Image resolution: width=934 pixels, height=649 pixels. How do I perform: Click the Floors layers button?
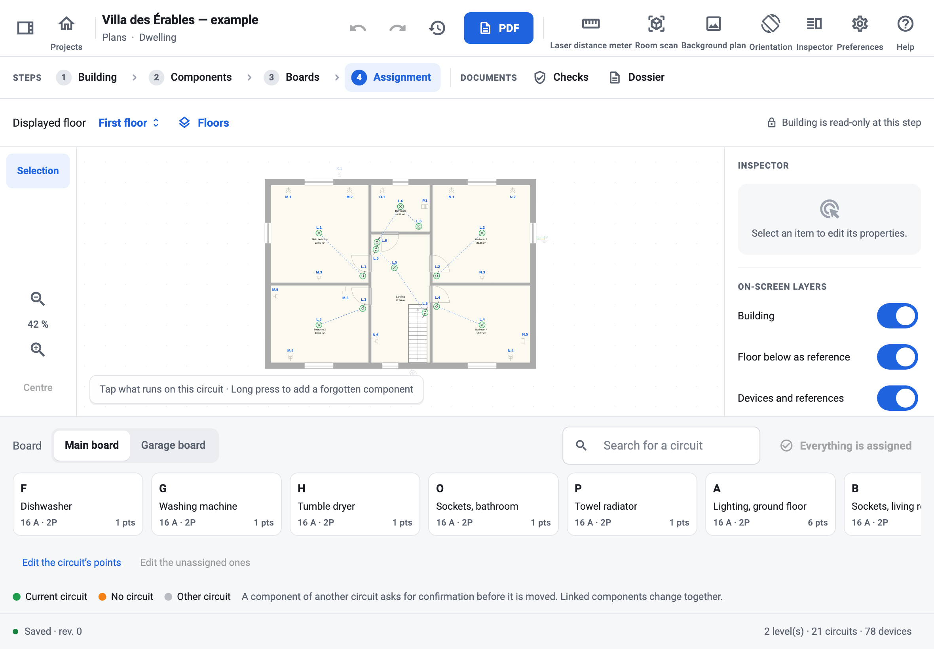click(x=204, y=123)
